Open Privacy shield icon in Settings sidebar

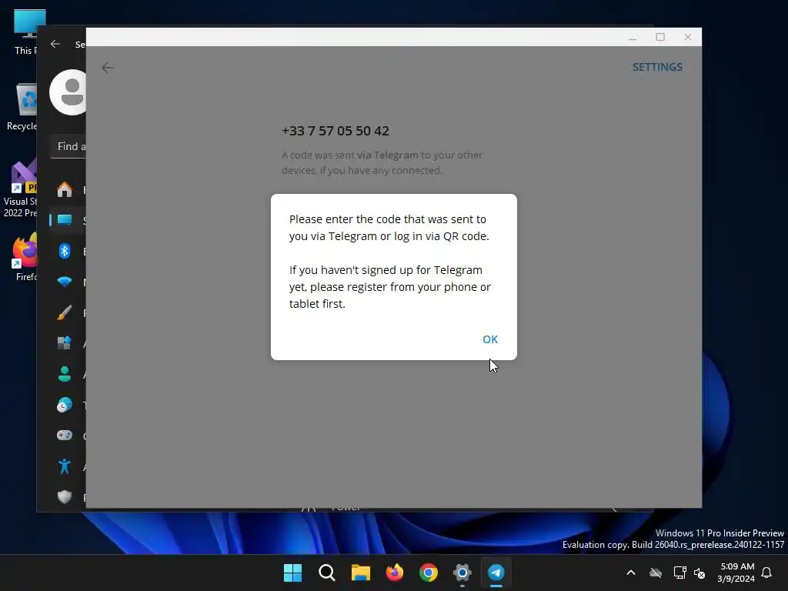[x=65, y=497]
